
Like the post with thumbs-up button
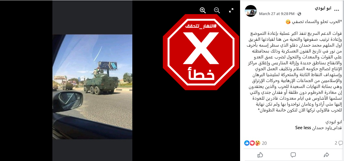(260, 155)
